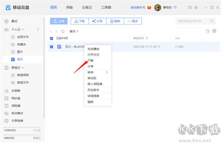Choose 移入保险箱 from context menu
The width and height of the screenshot is (221, 143).
pyautogui.click(x=98, y=84)
